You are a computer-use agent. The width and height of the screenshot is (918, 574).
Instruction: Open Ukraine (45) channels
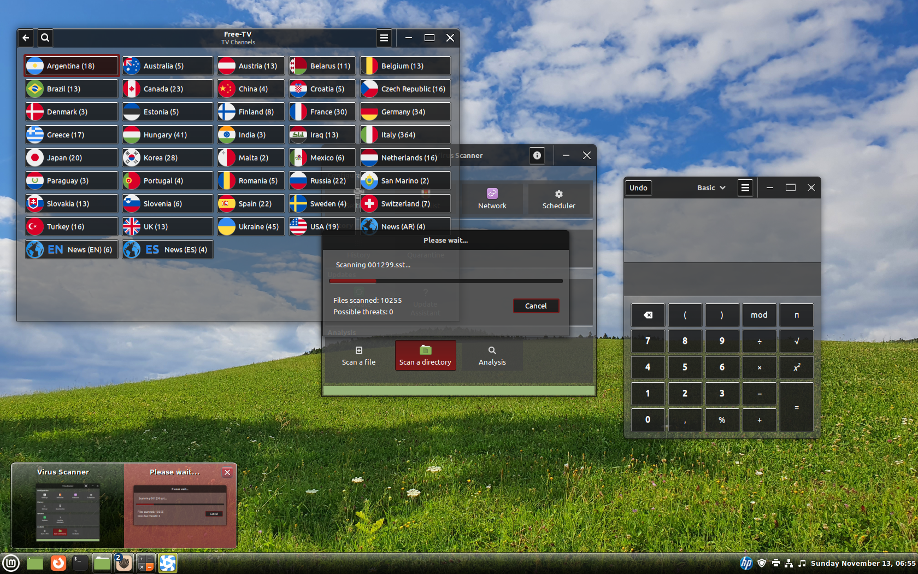[251, 226]
